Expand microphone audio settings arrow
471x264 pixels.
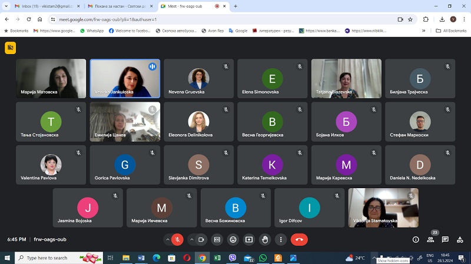(167, 239)
